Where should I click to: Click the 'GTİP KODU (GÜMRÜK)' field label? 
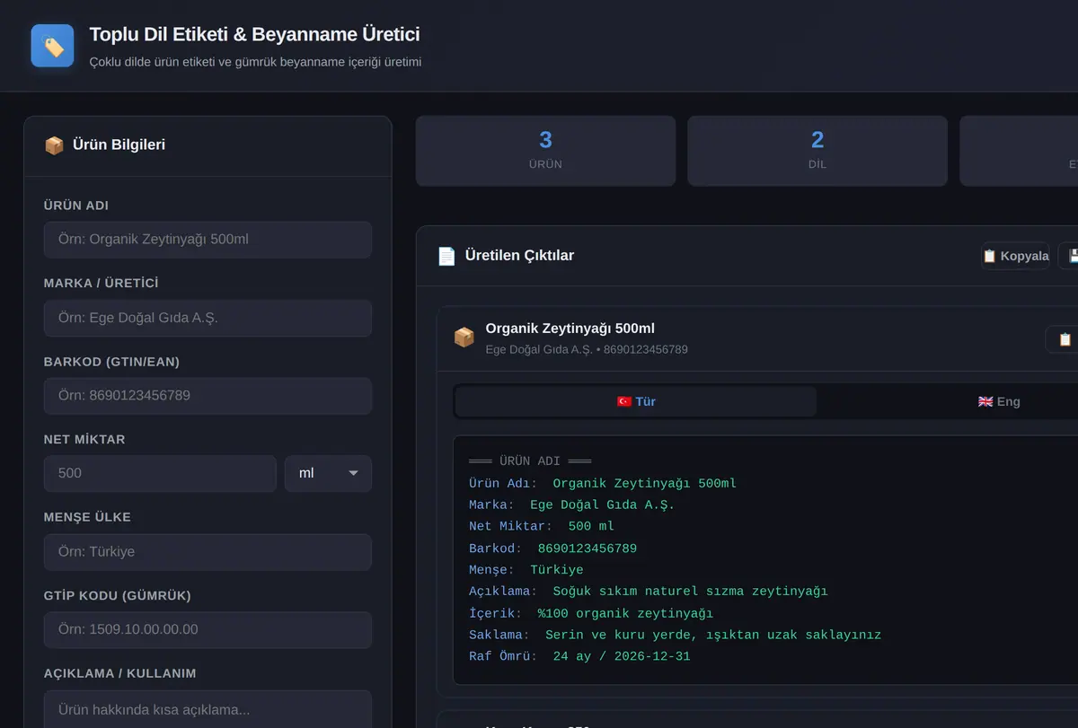point(118,596)
